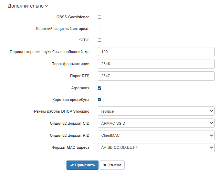Tick the Короткий защитный интервал checkbox
The image size is (217, 176).
pos(100,29)
